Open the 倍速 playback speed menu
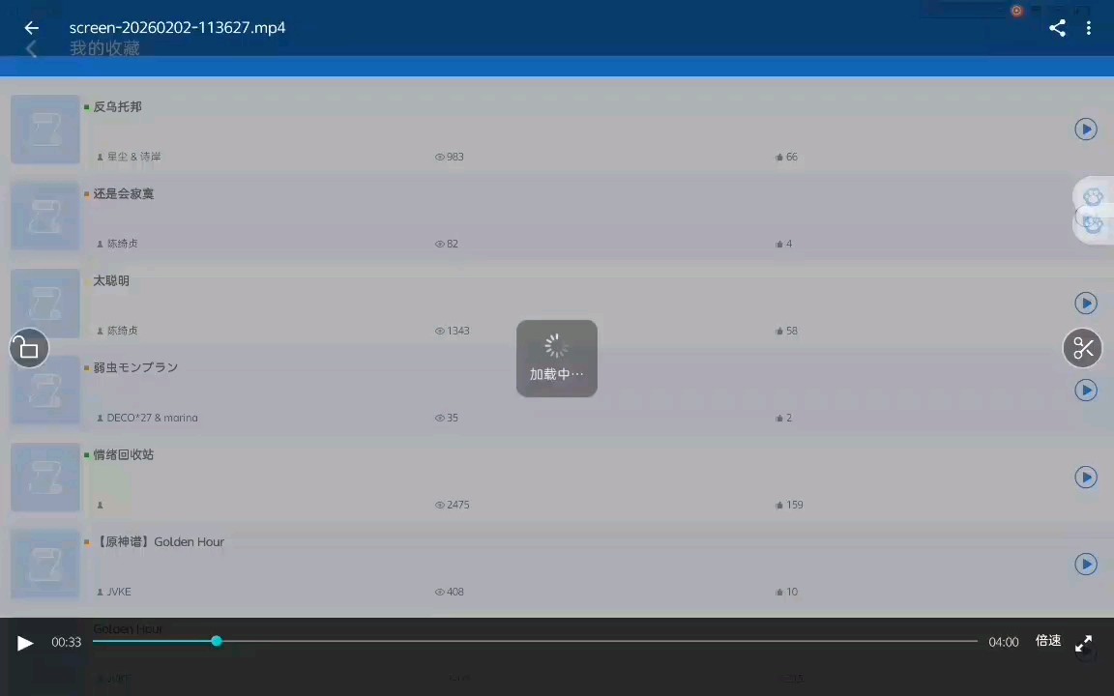 click(x=1048, y=641)
